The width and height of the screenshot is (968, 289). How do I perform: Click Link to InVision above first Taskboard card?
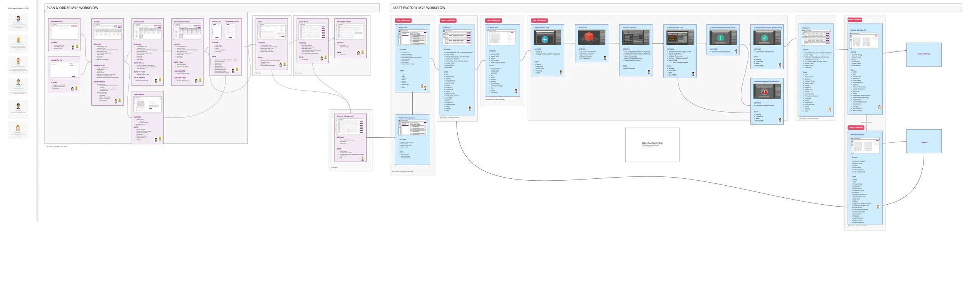point(448,21)
